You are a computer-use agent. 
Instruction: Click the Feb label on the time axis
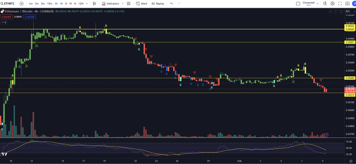[x=239, y=161]
